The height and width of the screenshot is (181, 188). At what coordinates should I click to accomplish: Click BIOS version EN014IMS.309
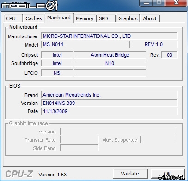pos(109,103)
